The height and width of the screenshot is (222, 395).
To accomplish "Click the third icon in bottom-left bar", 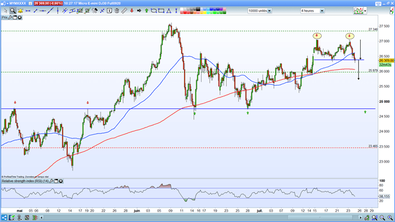I will click(19, 217).
